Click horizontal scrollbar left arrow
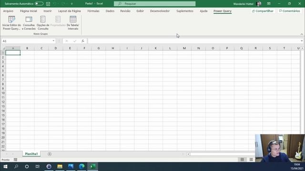The width and height of the screenshot is (305, 171). pyautogui.click(x=188, y=154)
